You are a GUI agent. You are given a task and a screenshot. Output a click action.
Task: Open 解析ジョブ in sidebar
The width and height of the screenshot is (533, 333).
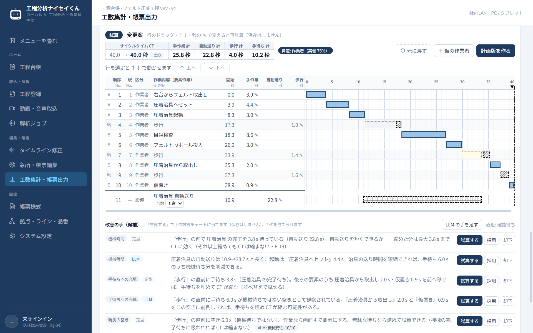(46, 123)
